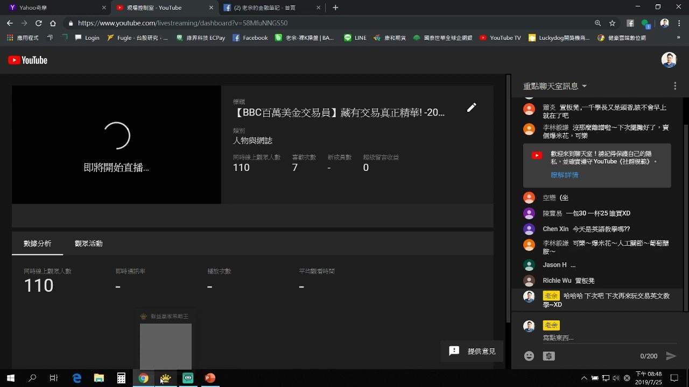Open Calculator from taskbar

pyautogui.click(x=121, y=378)
